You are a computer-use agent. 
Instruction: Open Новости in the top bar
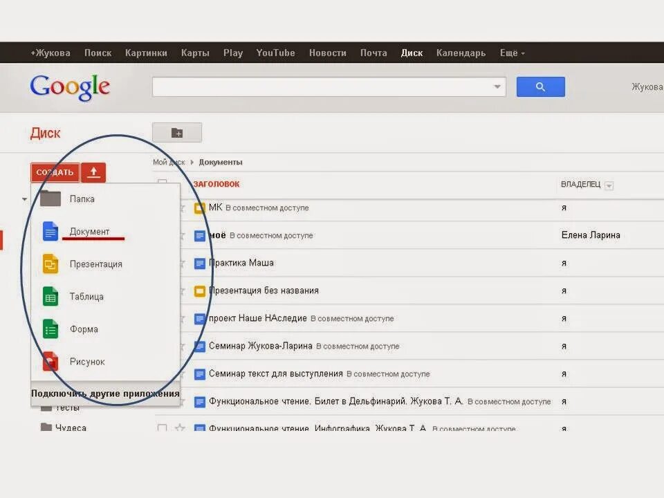328,53
